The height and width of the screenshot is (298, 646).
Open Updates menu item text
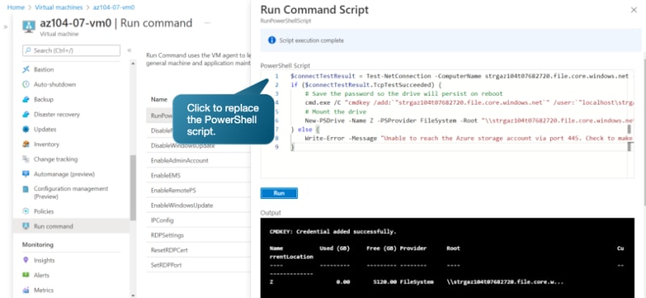tap(45, 129)
